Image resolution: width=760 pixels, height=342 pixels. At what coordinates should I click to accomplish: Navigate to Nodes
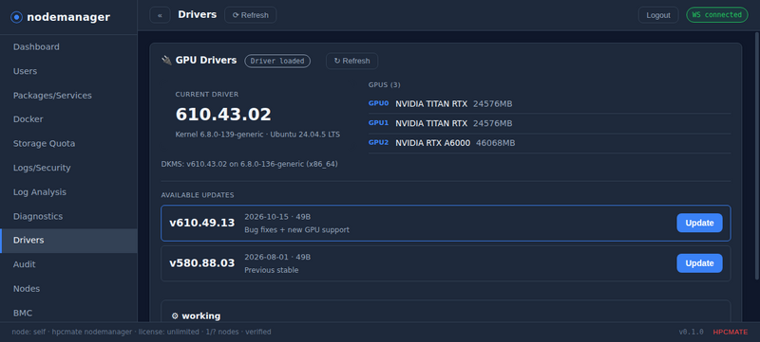pos(68,289)
